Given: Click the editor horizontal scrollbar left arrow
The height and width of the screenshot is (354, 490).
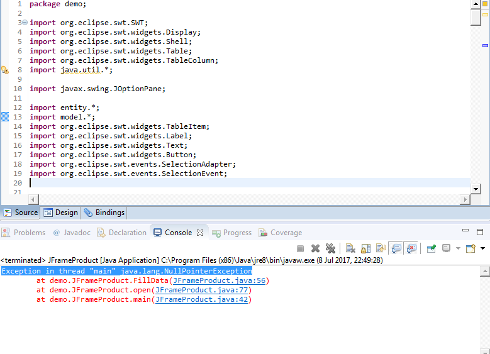Looking at the screenshot, I should coord(33,199).
